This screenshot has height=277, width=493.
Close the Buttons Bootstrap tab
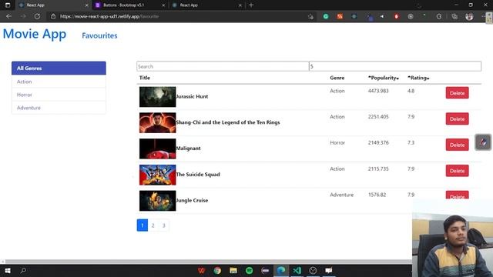[163, 5]
